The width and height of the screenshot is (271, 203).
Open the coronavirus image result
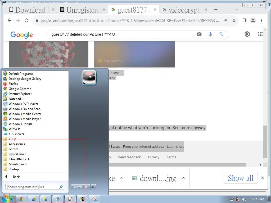[49, 54]
